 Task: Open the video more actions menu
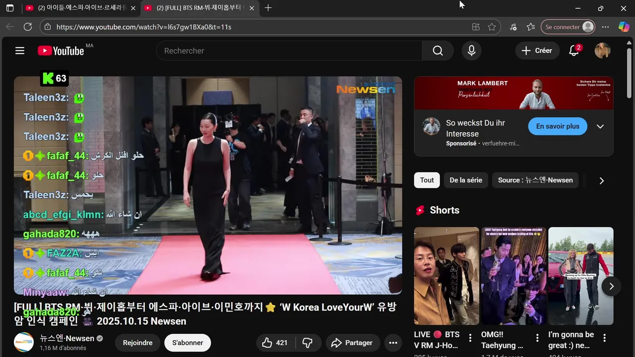393,343
